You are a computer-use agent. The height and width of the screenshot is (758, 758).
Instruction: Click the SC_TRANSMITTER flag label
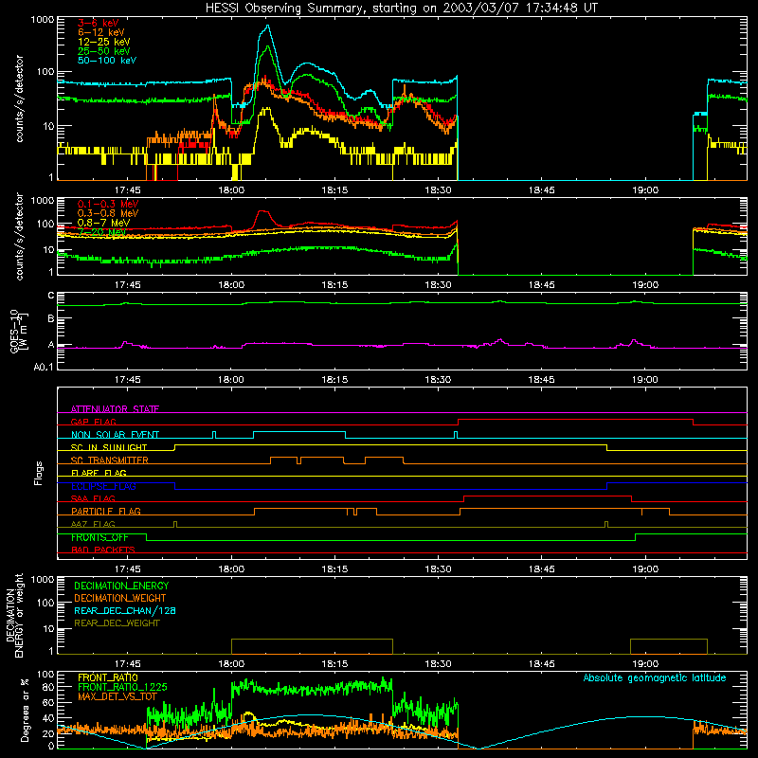coord(109,460)
